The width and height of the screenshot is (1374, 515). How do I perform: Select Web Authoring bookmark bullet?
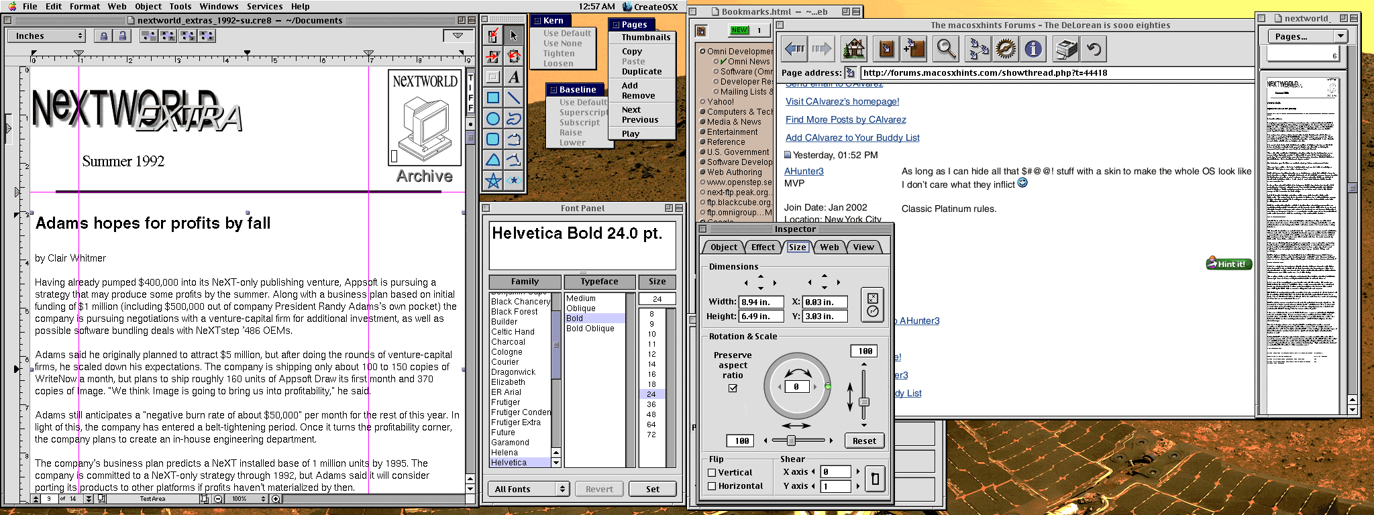702,172
